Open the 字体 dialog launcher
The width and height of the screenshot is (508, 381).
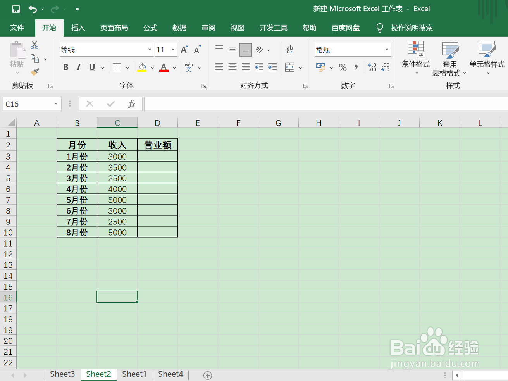point(204,86)
